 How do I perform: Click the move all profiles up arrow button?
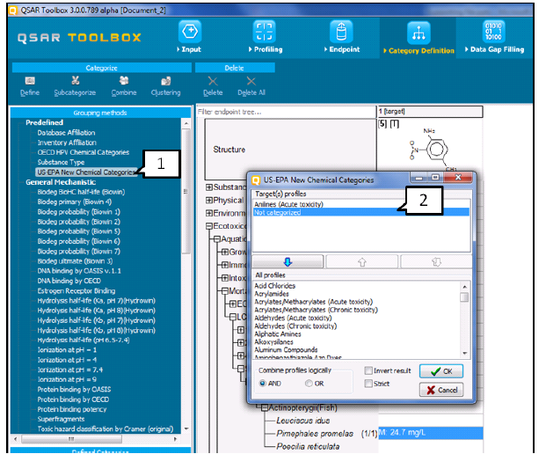[436, 261]
